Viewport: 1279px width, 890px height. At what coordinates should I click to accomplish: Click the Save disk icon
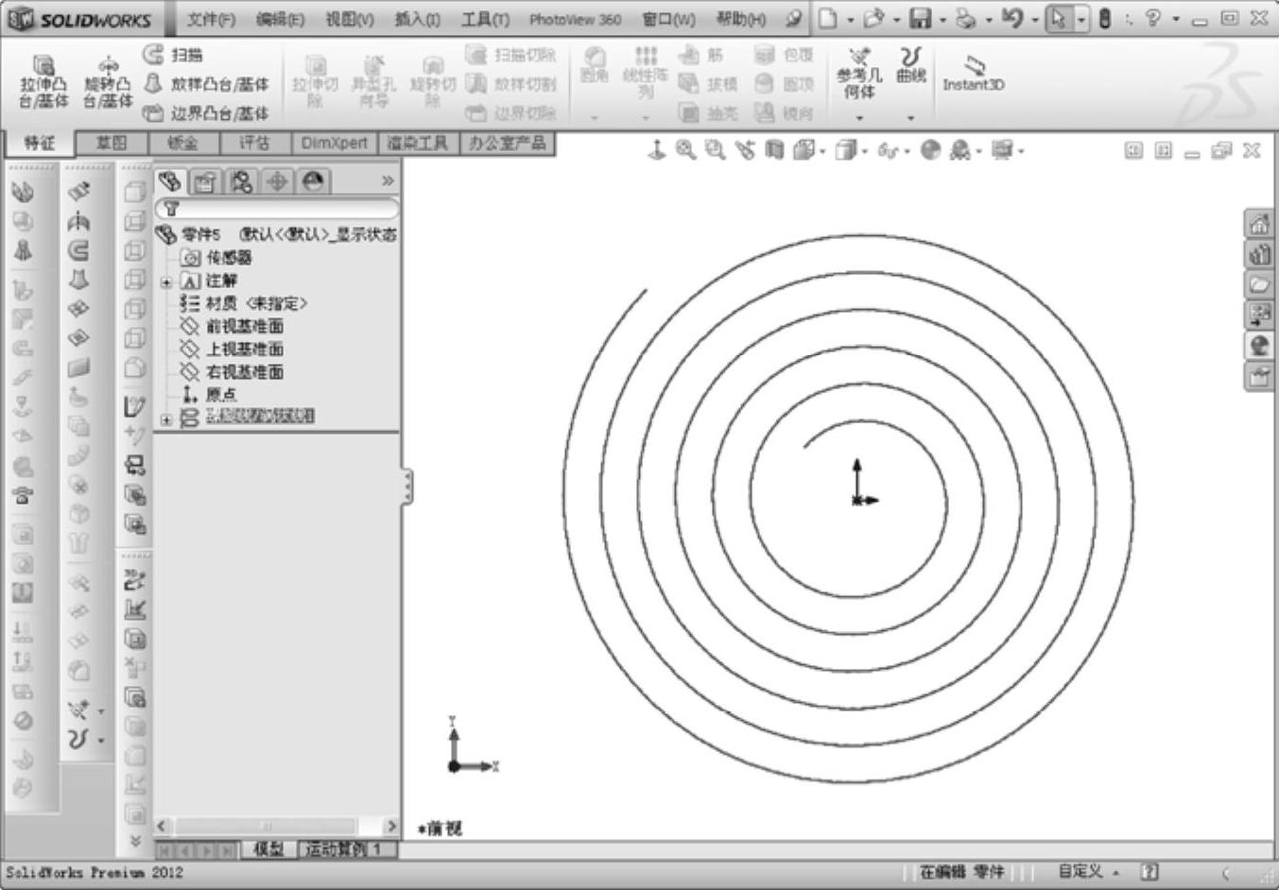point(920,18)
